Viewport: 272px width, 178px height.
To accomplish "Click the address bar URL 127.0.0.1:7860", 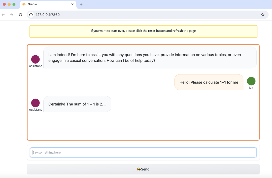I will pyautogui.click(x=48, y=15).
